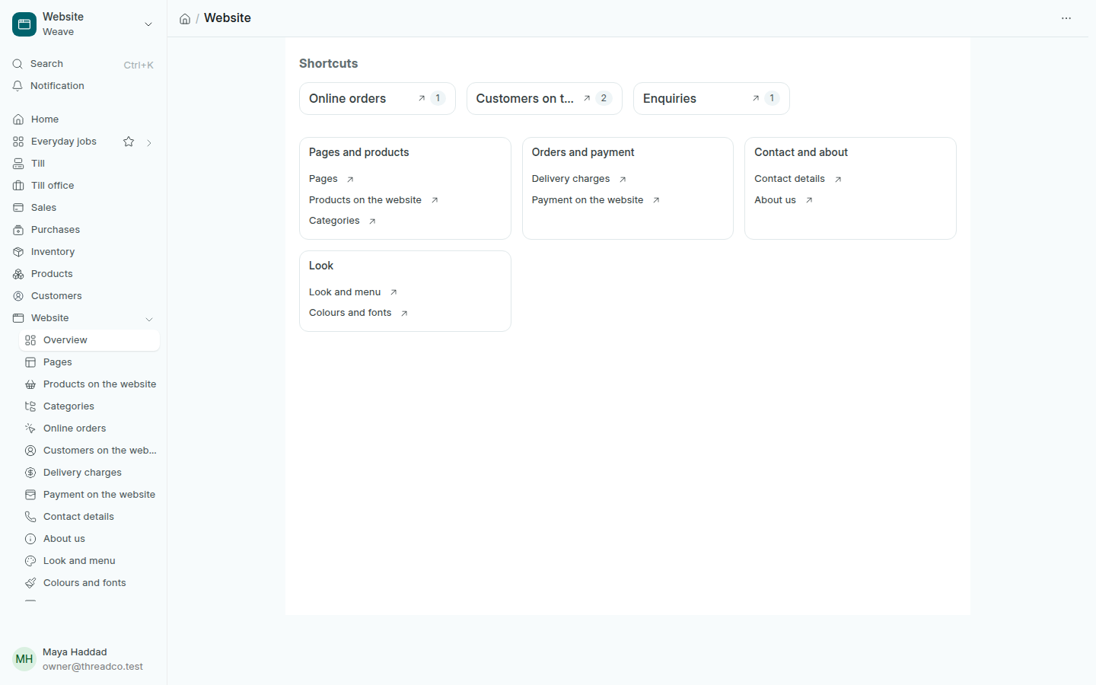Open Pages in the sidebar

coord(89,362)
